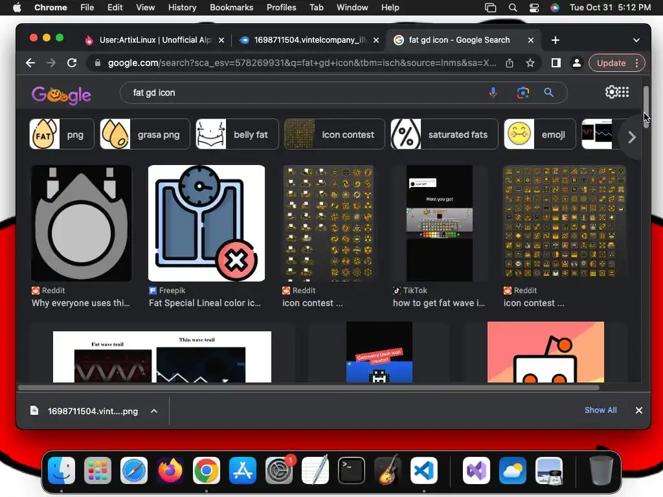Image resolution: width=663 pixels, height=497 pixels.
Task: Open Freepik scale image result
Action: pos(207,223)
